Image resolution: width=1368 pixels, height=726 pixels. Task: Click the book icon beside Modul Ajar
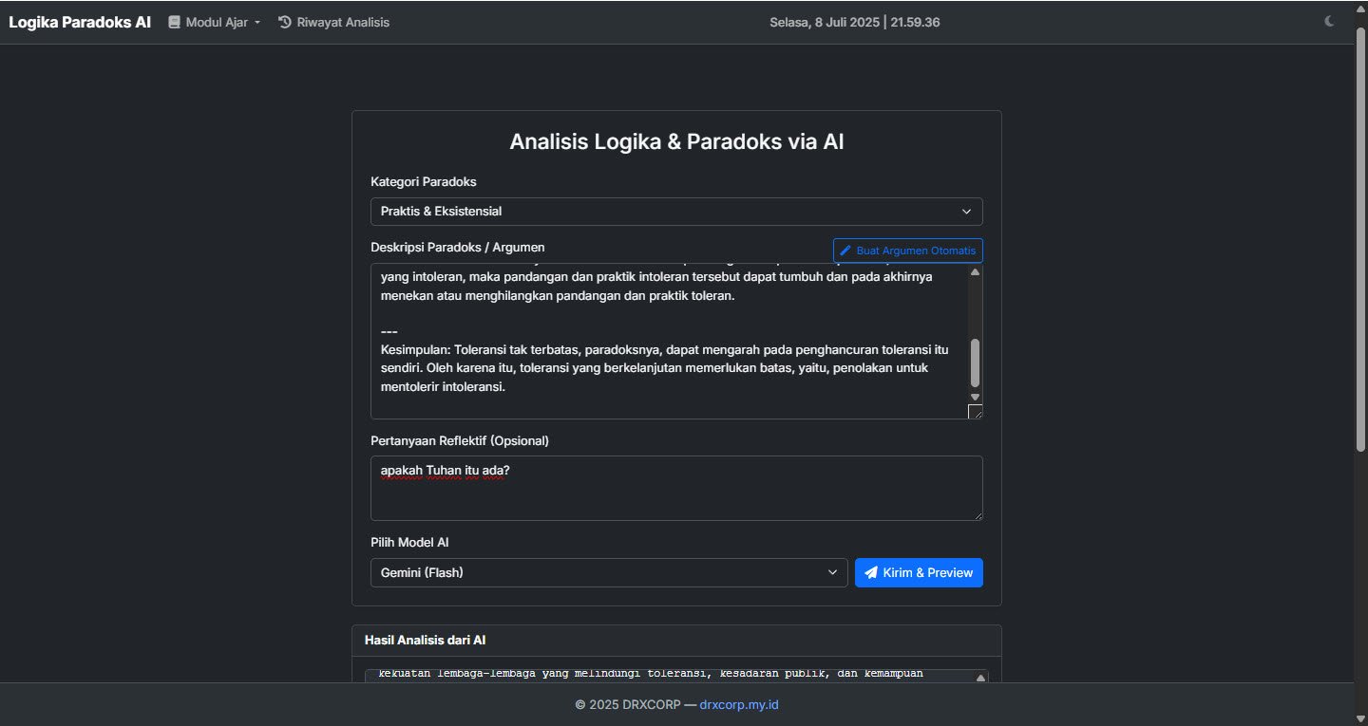tap(174, 22)
